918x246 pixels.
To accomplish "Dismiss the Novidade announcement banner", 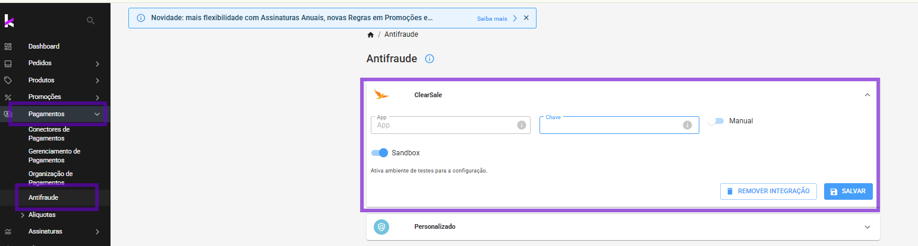I will point(526,18).
